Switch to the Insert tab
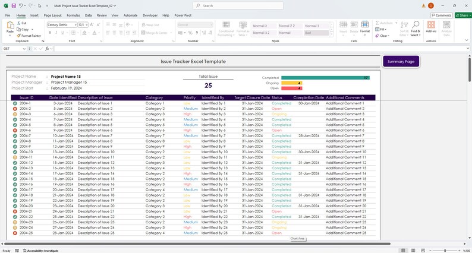Image resolution: width=472 pixels, height=253 pixels. click(34, 15)
